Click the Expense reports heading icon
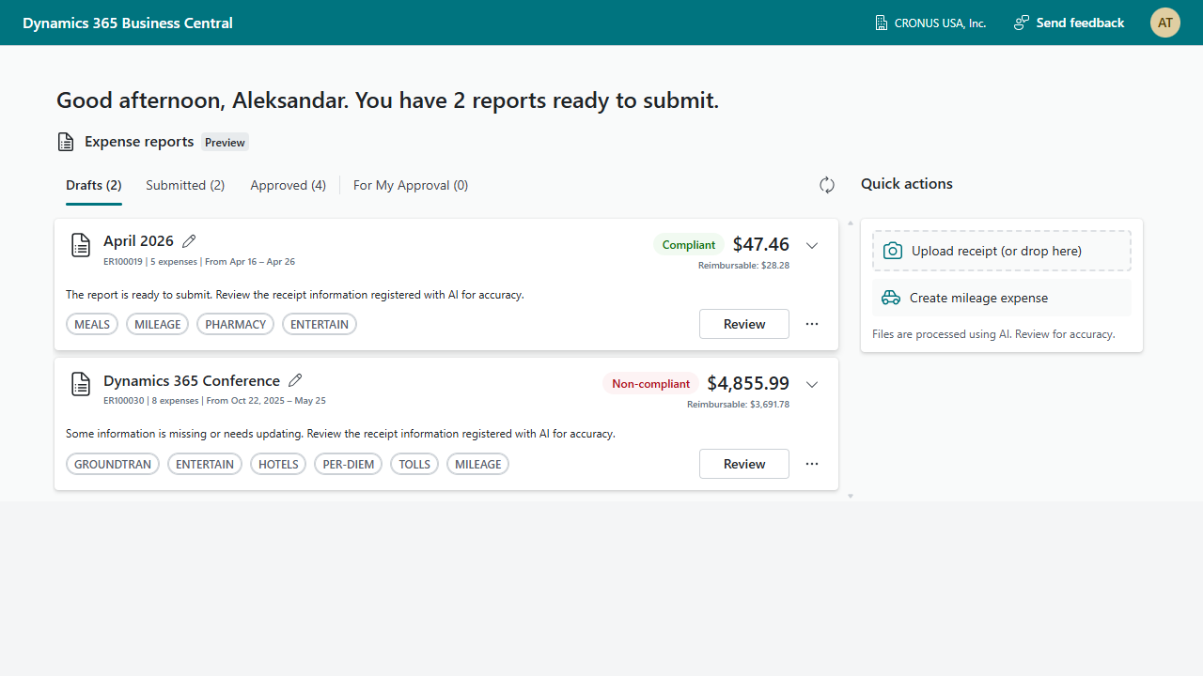The image size is (1203, 676). pos(66,142)
